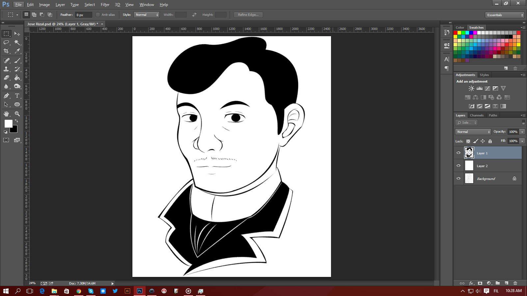527x296 pixels.
Task: Open the Filter menu
Action: [105, 5]
